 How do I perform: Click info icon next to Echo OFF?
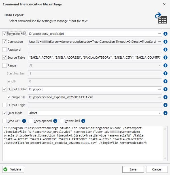(x=24, y=121)
